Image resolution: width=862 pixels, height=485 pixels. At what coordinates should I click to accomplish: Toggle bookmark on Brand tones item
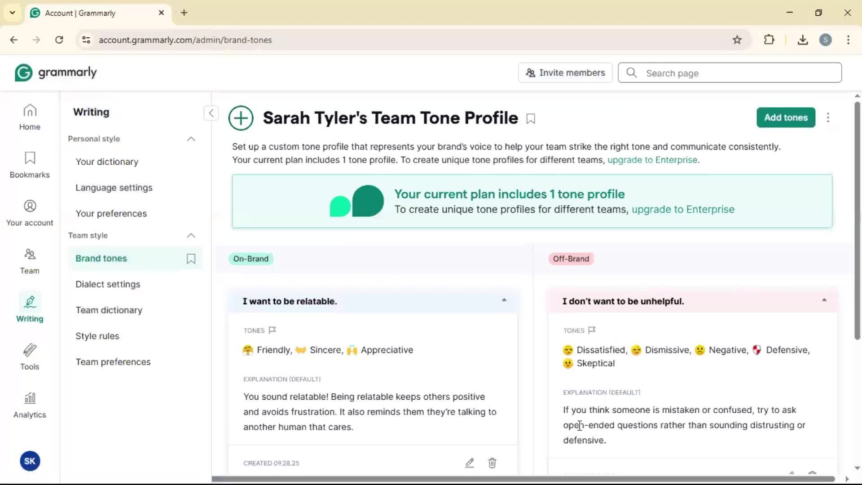(x=191, y=259)
